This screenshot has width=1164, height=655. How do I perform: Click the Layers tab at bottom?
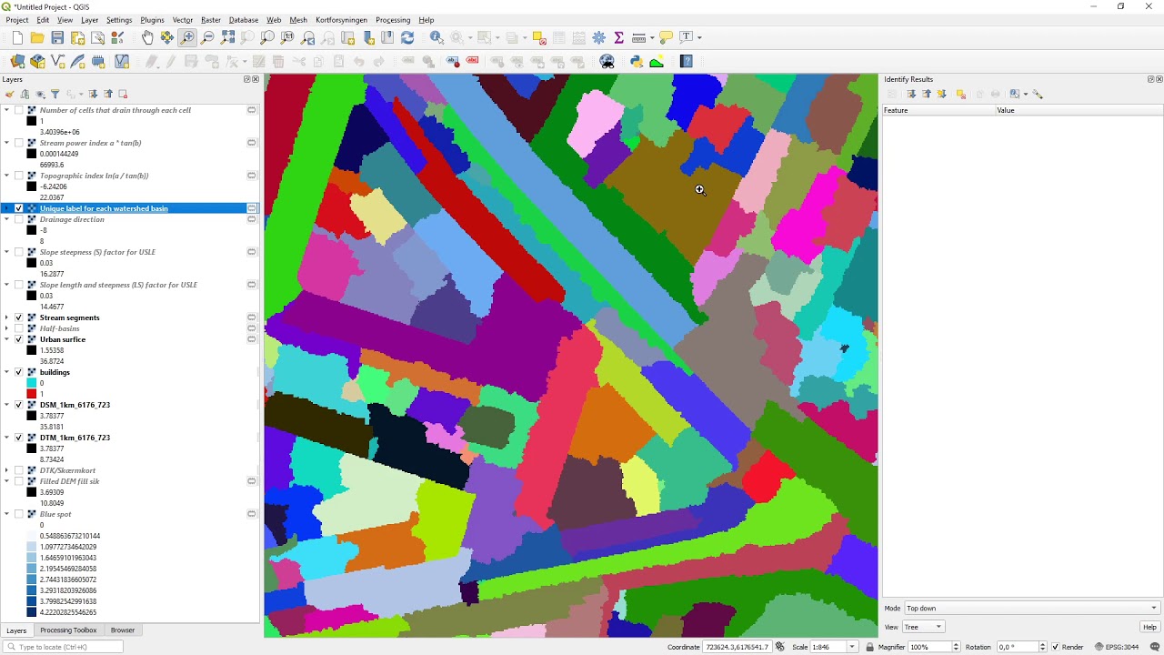[16, 630]
